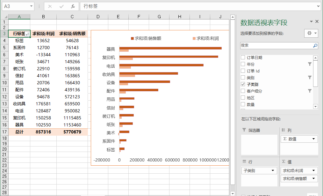This screenshot has height=196, width=323.
Task: Click the field list scroll down arrow
Action: tap(315, 107)
